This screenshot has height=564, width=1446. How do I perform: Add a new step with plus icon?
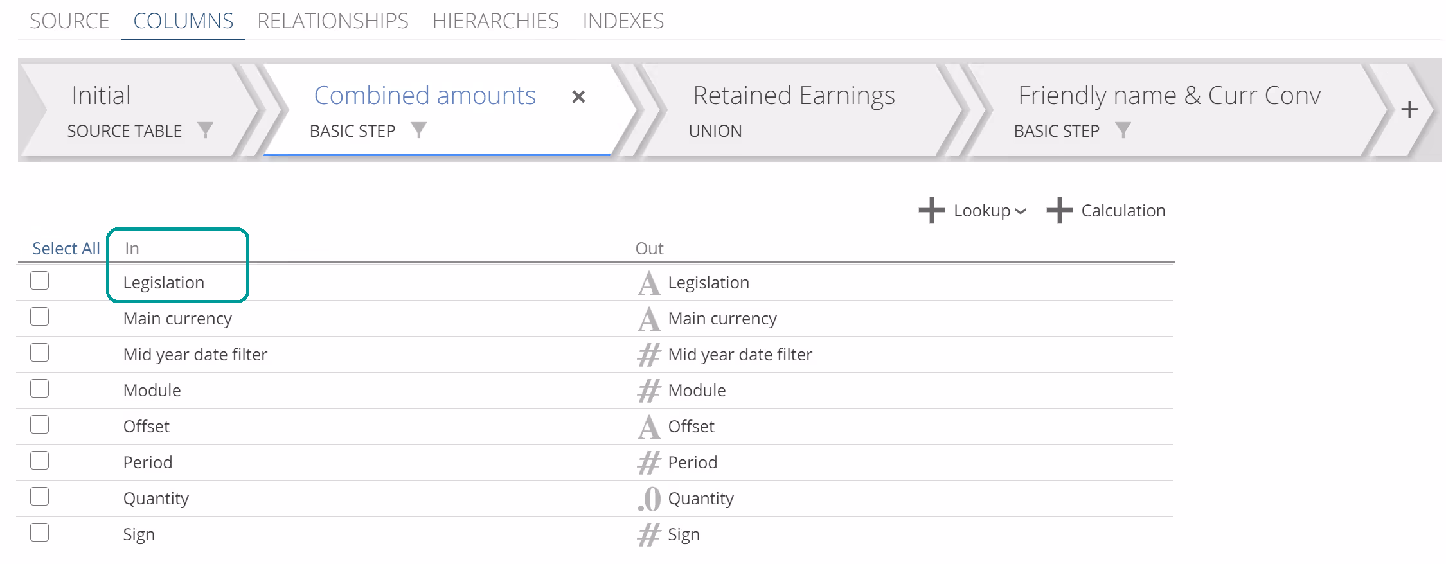pos(1409,109)
